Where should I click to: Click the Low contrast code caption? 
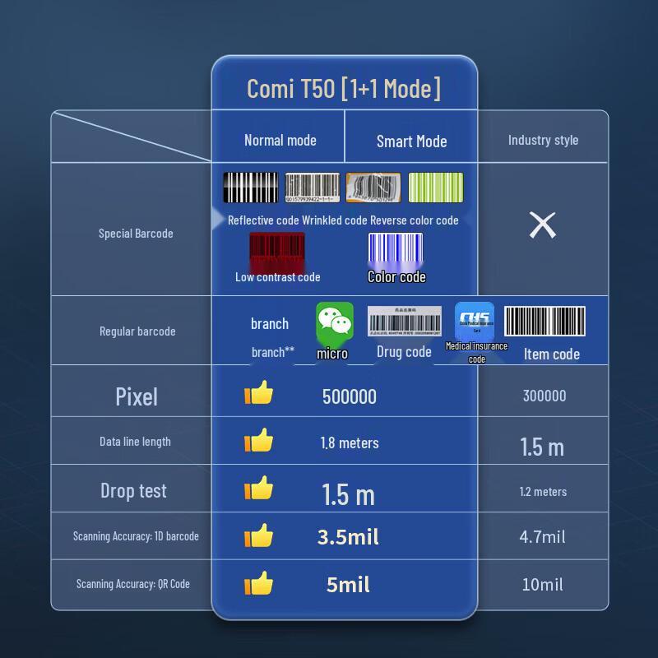point(278,277)
